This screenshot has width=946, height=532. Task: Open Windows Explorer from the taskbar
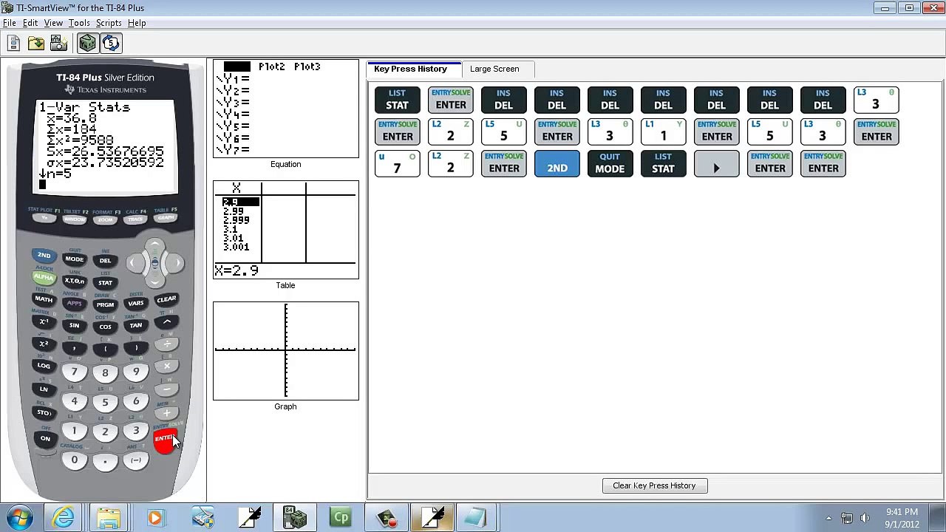109,518
